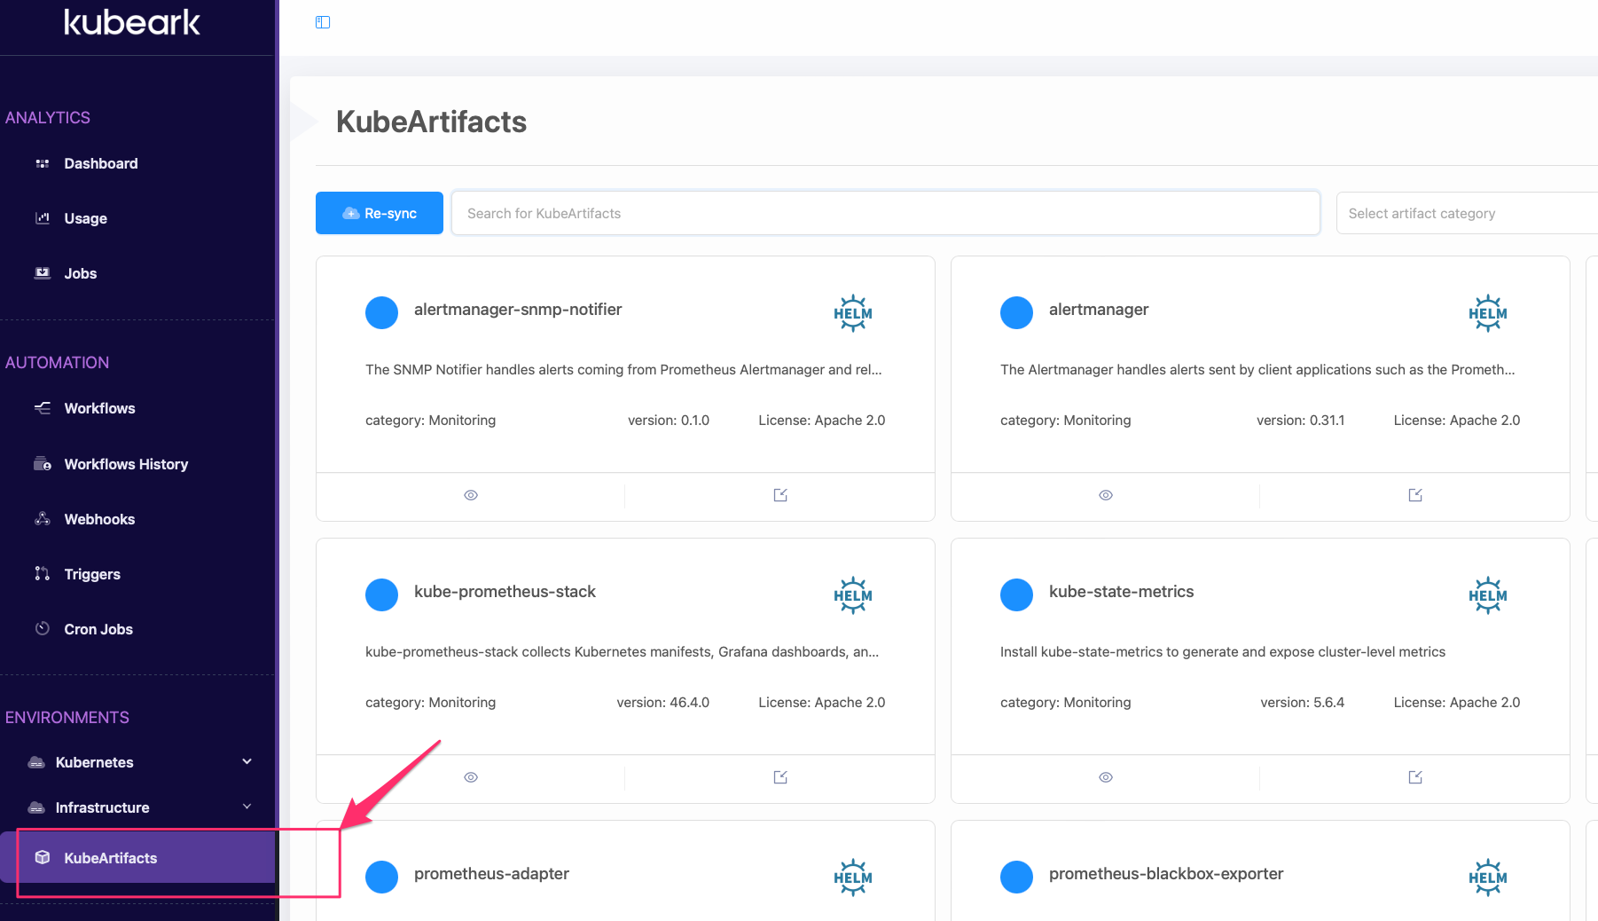Viewport: 1598px width, 921px height.
Task: Click the edit icon on kube-prometheus-stack card
Action: click(780, 777)
